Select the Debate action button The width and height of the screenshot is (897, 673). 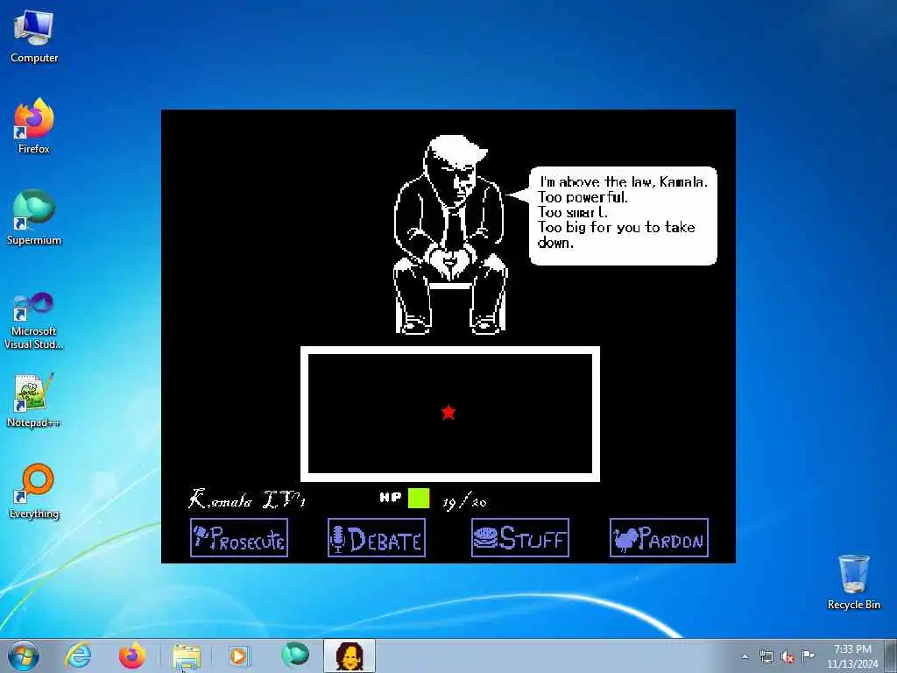click(x=377, y=537)
